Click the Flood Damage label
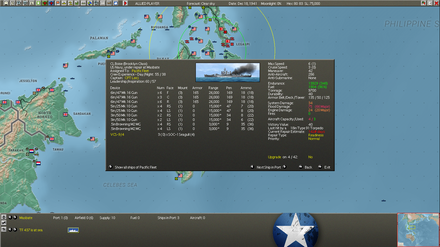440x247 pixels. tap(279, 106)
